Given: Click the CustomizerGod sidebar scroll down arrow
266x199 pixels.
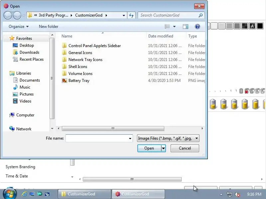Looking at the screenshot, I should [72, 177].
